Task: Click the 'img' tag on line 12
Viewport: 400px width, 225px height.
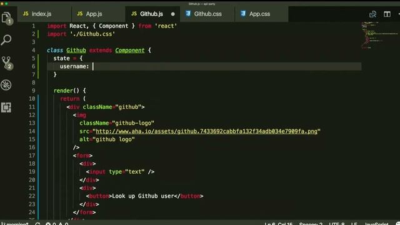Action: pos(81,115)
